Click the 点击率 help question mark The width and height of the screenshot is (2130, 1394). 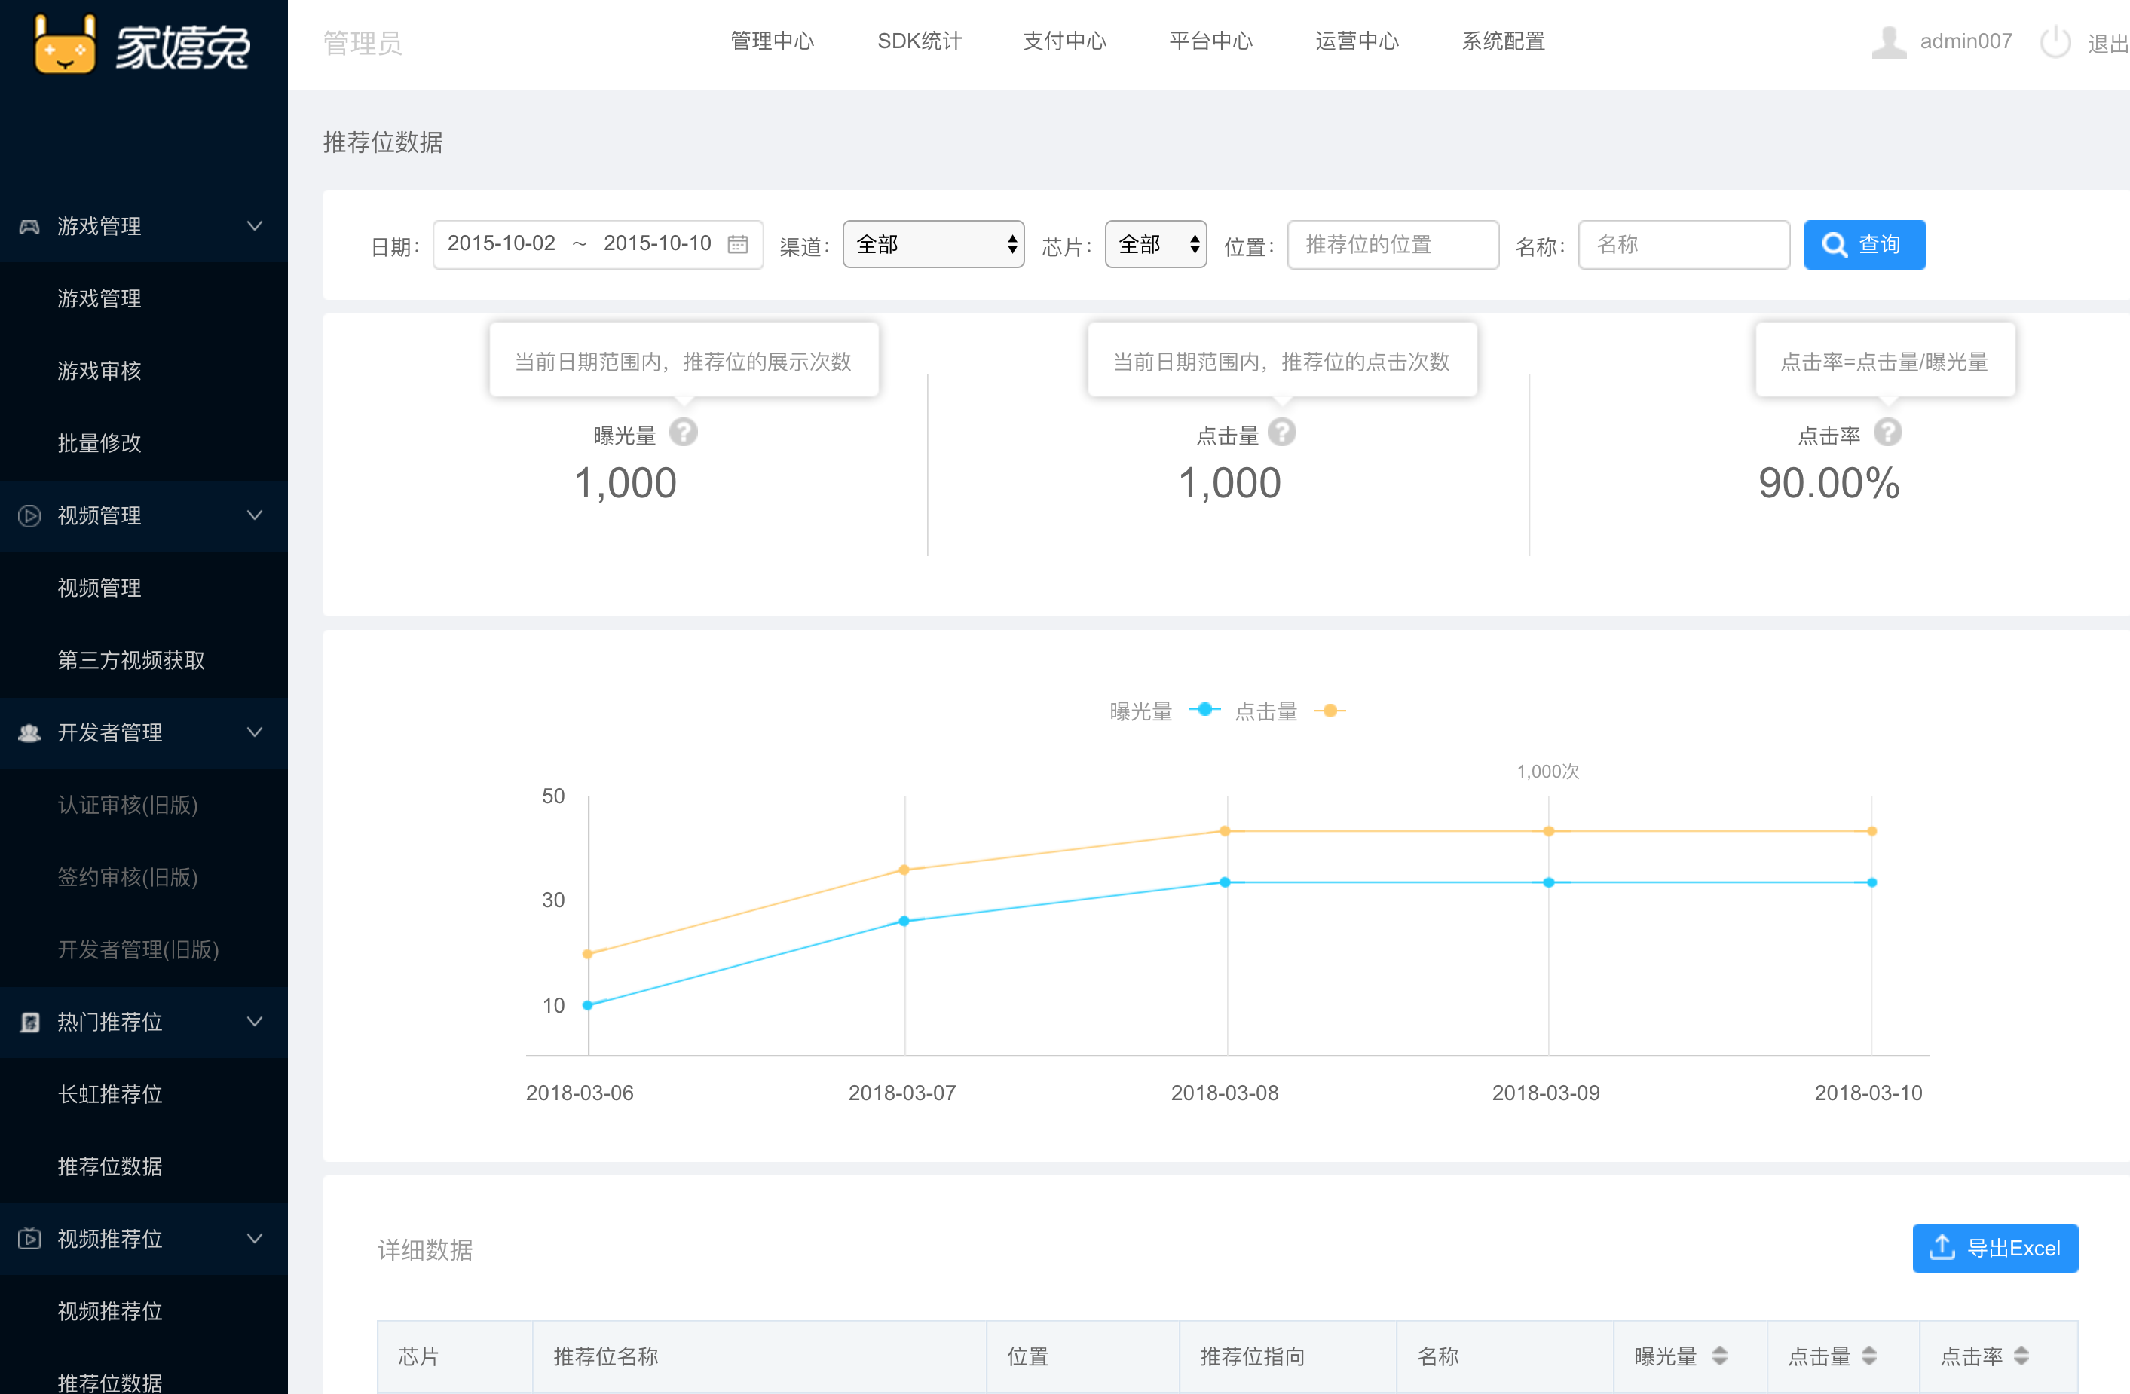tap(1887, 433)
